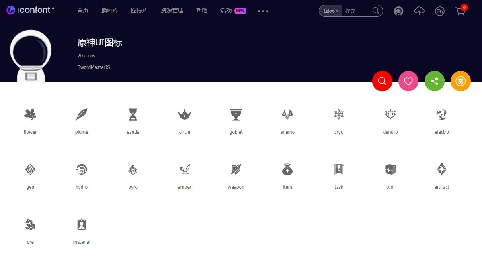Click the 'artifact' label text
Viewport: 482px width, 257px height.
pyautogui.click(x=442, y=187)
